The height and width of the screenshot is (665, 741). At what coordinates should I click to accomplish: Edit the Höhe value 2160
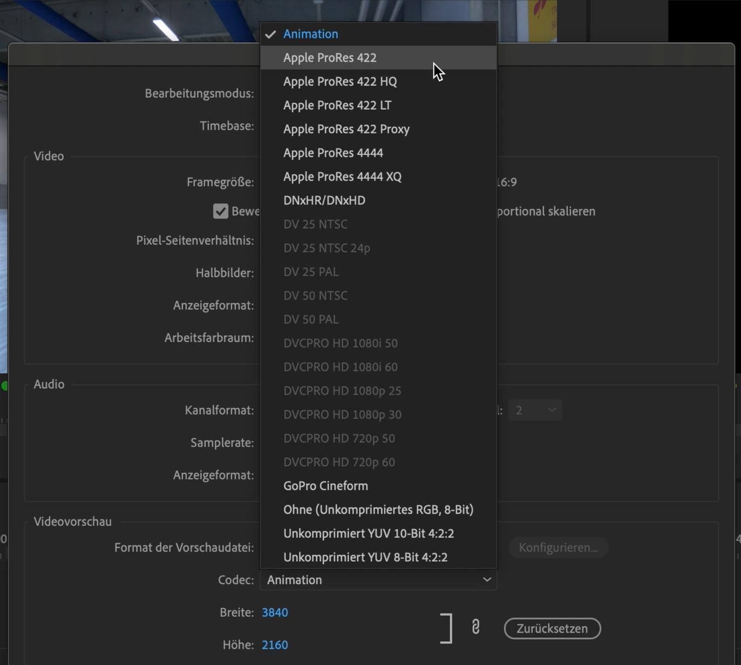point(275,645)
